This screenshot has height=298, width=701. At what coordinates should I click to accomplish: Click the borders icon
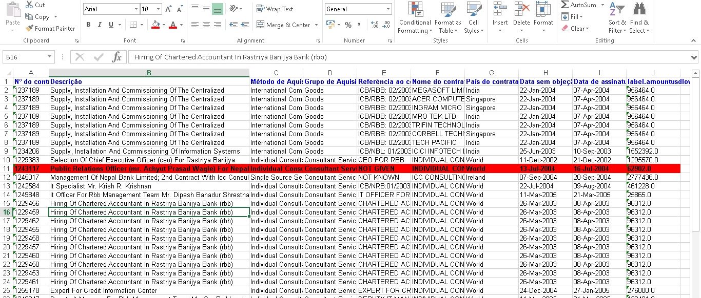133,25
